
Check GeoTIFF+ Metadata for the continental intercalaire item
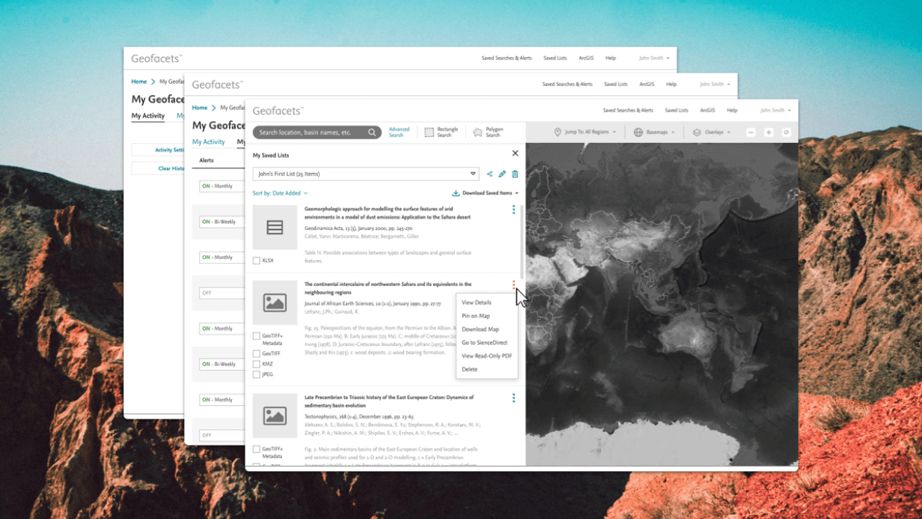point(256,336)
